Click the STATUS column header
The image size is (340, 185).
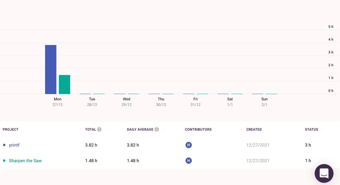point(311,129)
